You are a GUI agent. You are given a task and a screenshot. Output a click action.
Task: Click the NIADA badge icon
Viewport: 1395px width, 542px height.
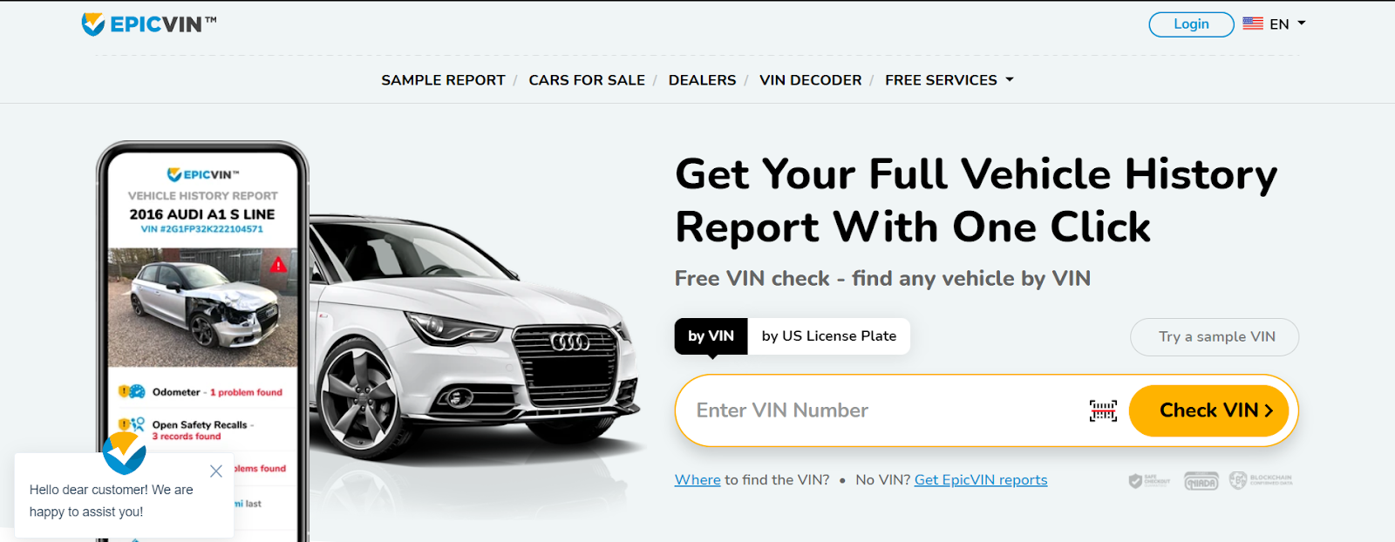point(1201,481)
